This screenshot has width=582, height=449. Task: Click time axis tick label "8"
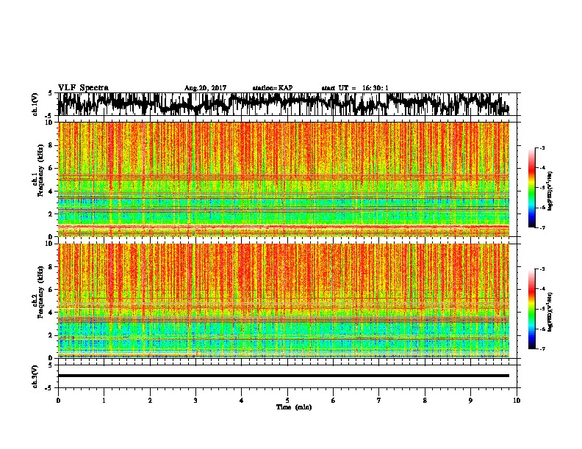[x=425, y=401]
